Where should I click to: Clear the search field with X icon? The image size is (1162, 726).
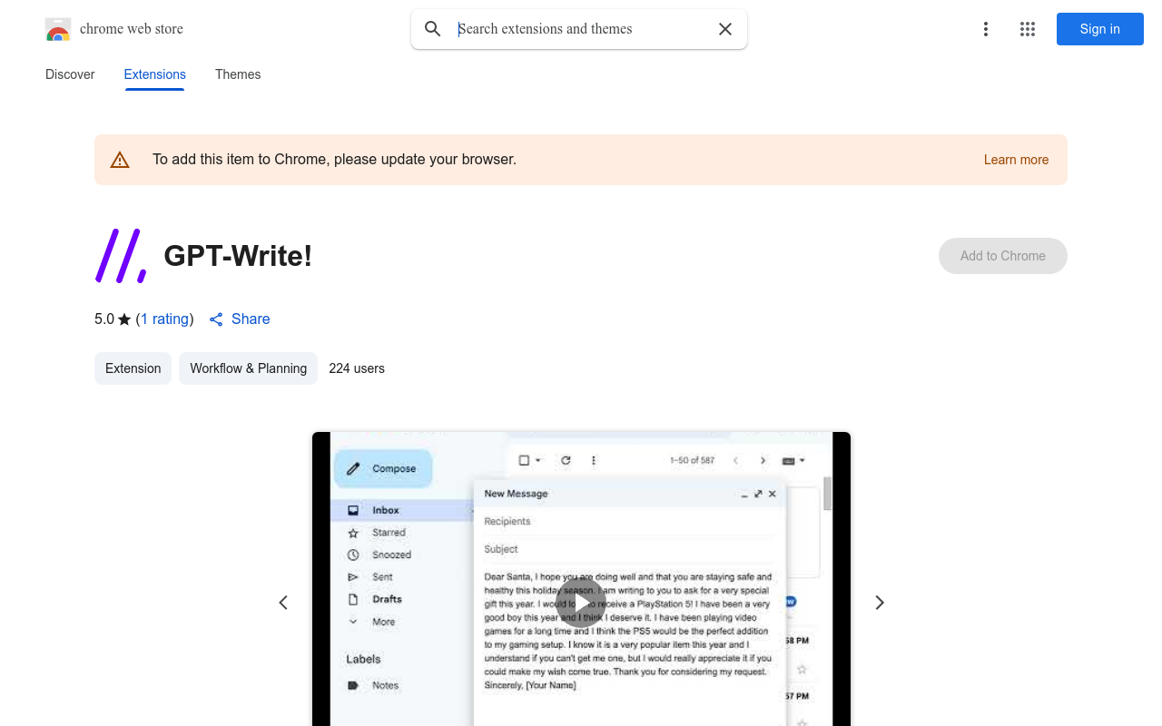[x=725, y=29]
